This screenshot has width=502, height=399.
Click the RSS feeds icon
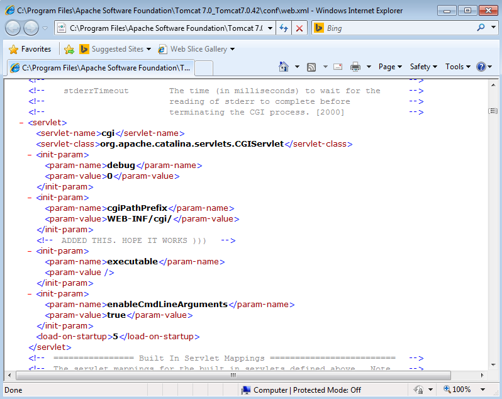point(311,67)
